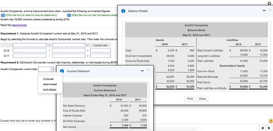Close the Balance Sheets popup
273x131 pixels.
(270, 10)
